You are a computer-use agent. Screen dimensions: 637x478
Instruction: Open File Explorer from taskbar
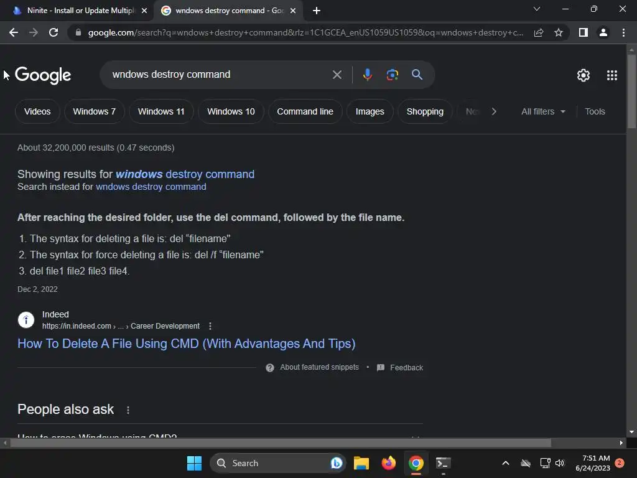click(361, 463)
